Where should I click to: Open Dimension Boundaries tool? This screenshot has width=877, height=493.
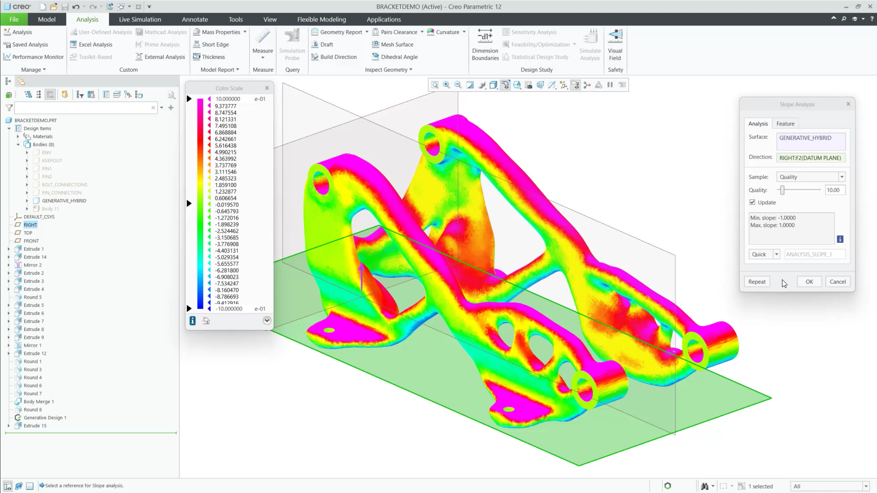(x=485, y=44)
